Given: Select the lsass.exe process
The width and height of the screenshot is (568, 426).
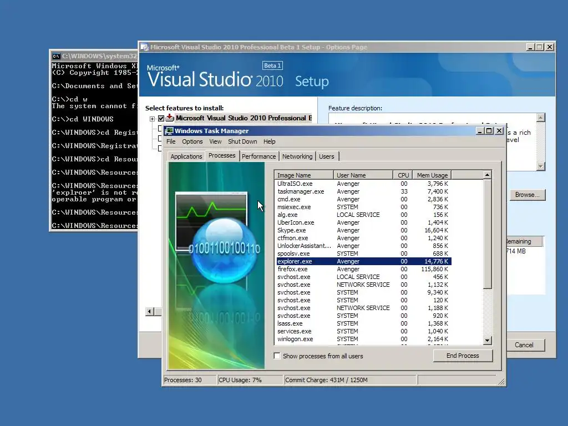Looking at the screenshot, I should (x=363, y=323).
